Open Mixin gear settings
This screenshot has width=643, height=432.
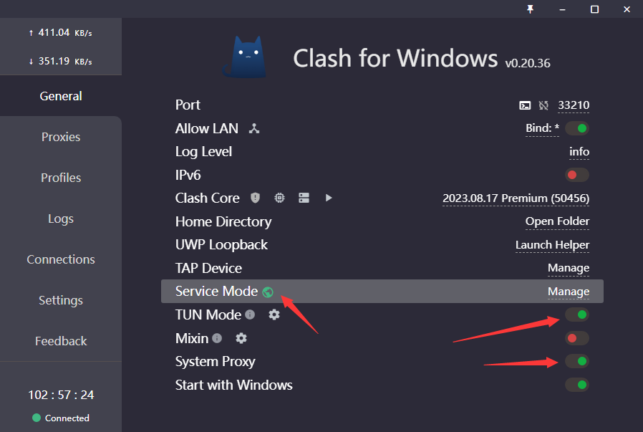241,338
